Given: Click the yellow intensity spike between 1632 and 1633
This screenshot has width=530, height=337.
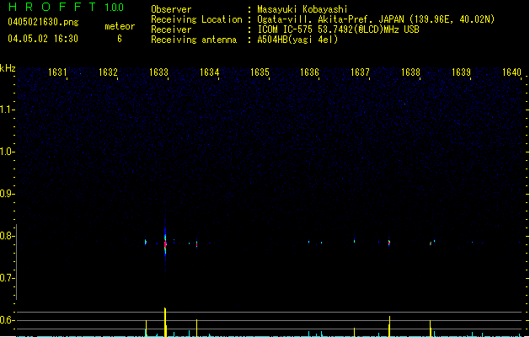Looking at the screenshot, I should pos(146,329).
